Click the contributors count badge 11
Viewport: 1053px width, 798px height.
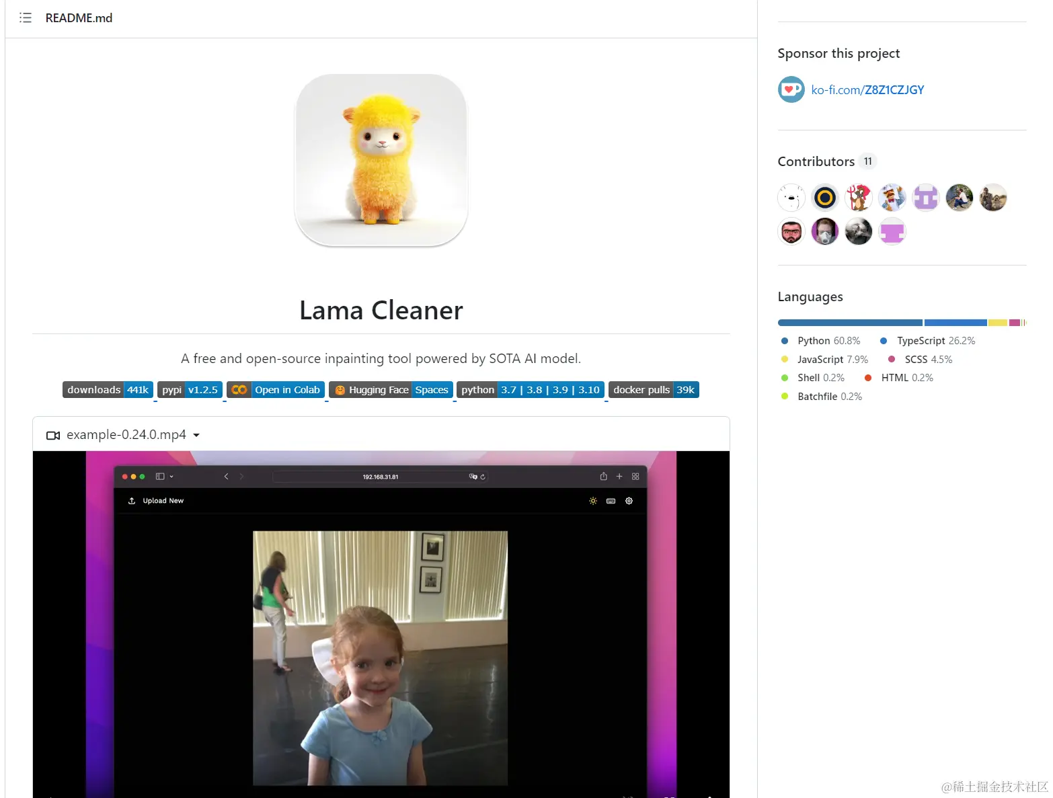pyautogui.click(x=868, y=161)
